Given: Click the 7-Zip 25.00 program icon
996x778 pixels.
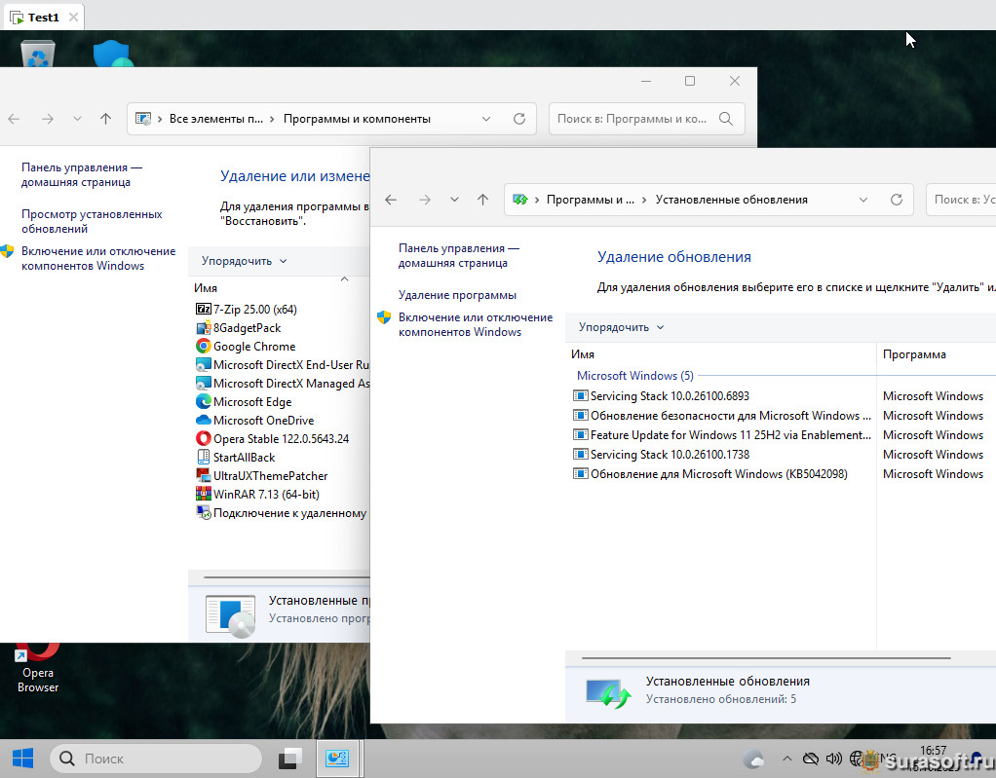Looking at the screenshot, I should tap(204, 310).
